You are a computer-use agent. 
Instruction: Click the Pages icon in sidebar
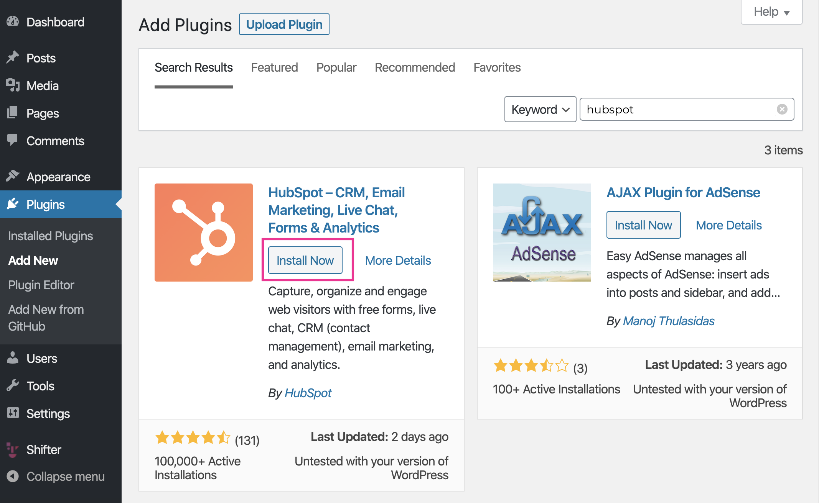pyautogui.click(x=13, y=113)
